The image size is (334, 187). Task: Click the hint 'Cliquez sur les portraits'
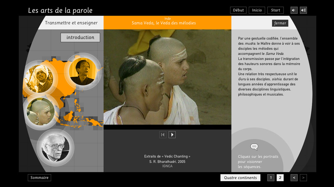click(x=258, y=157)
